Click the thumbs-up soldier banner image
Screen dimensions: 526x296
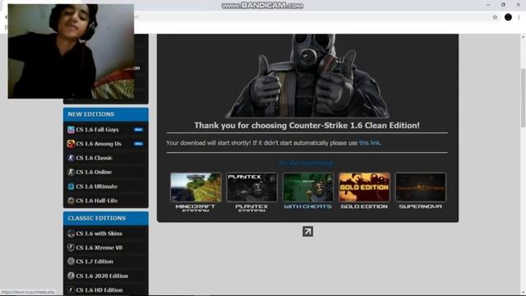click(307, 76)
